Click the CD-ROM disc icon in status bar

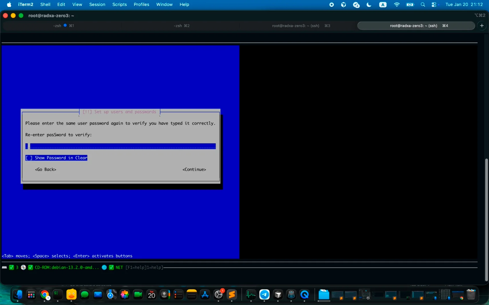[x=23, y=268]
